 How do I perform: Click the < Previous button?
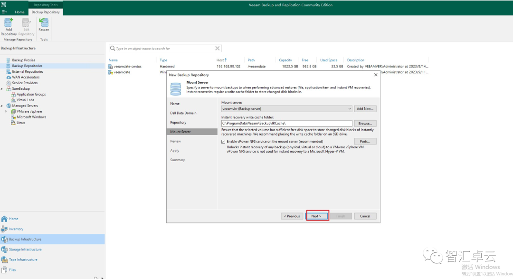coord(292,216)
